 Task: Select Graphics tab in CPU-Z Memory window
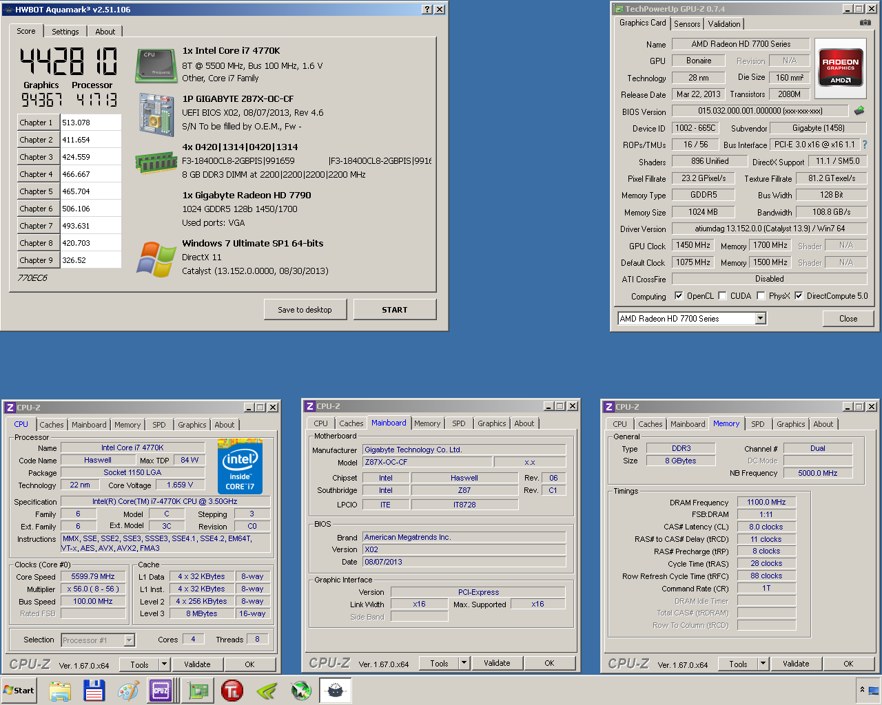point(791,424)
